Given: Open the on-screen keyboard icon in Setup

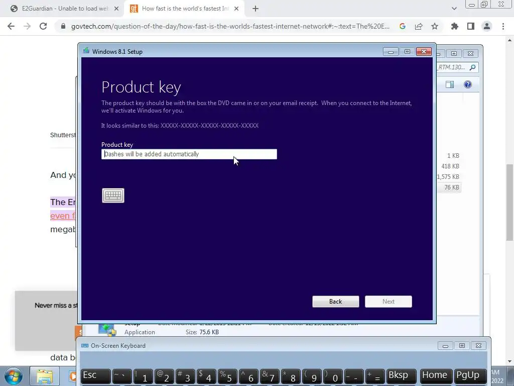Looking at the screenshot, I should (x=113, y=196).
